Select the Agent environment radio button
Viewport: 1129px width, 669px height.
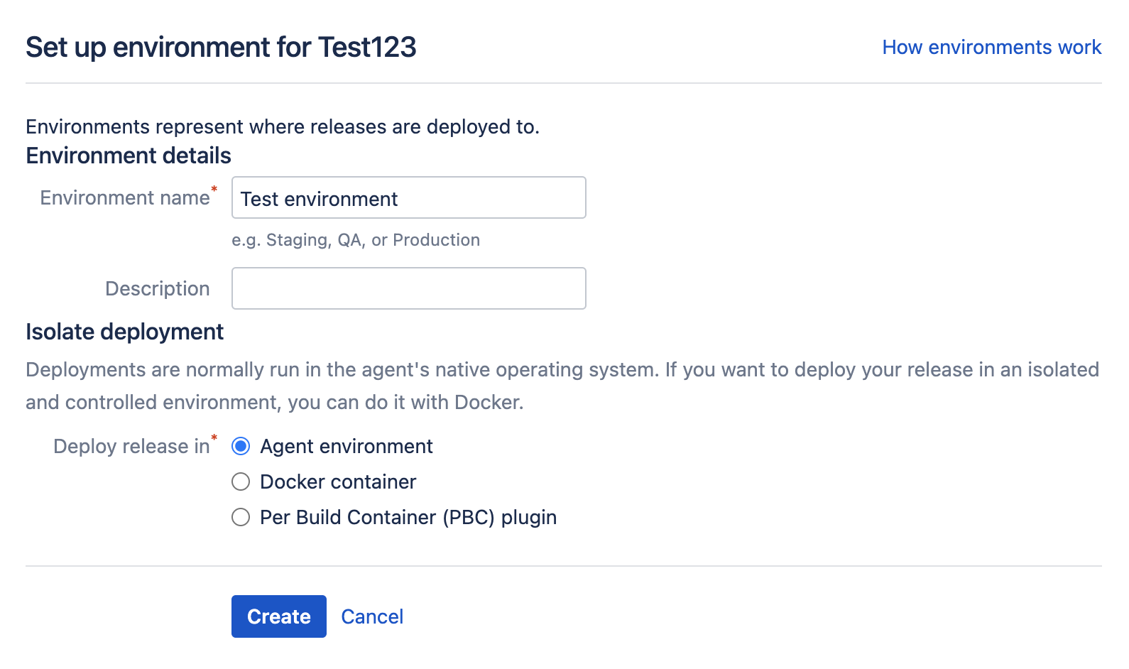click(x=241, y=446)
